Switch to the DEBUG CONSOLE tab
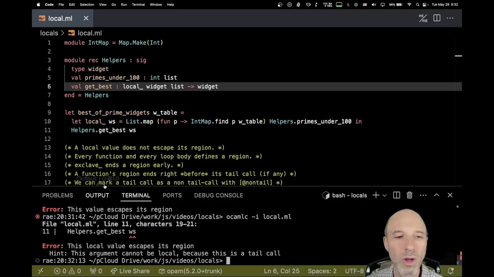 point(219,195)
